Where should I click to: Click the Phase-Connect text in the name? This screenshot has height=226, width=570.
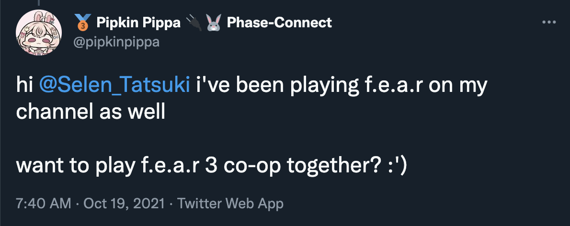coord(279,22)
